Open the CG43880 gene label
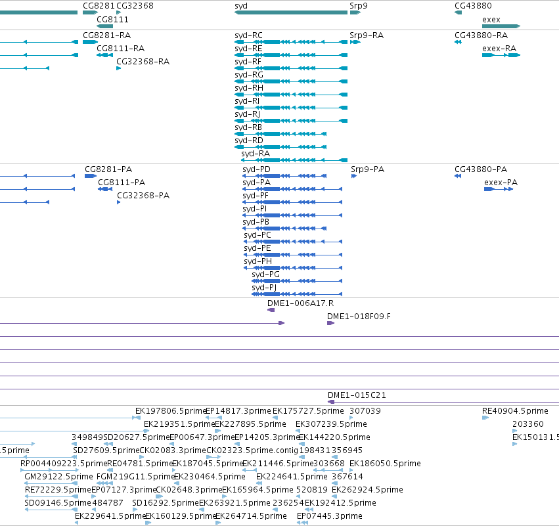 click(473, 6)
